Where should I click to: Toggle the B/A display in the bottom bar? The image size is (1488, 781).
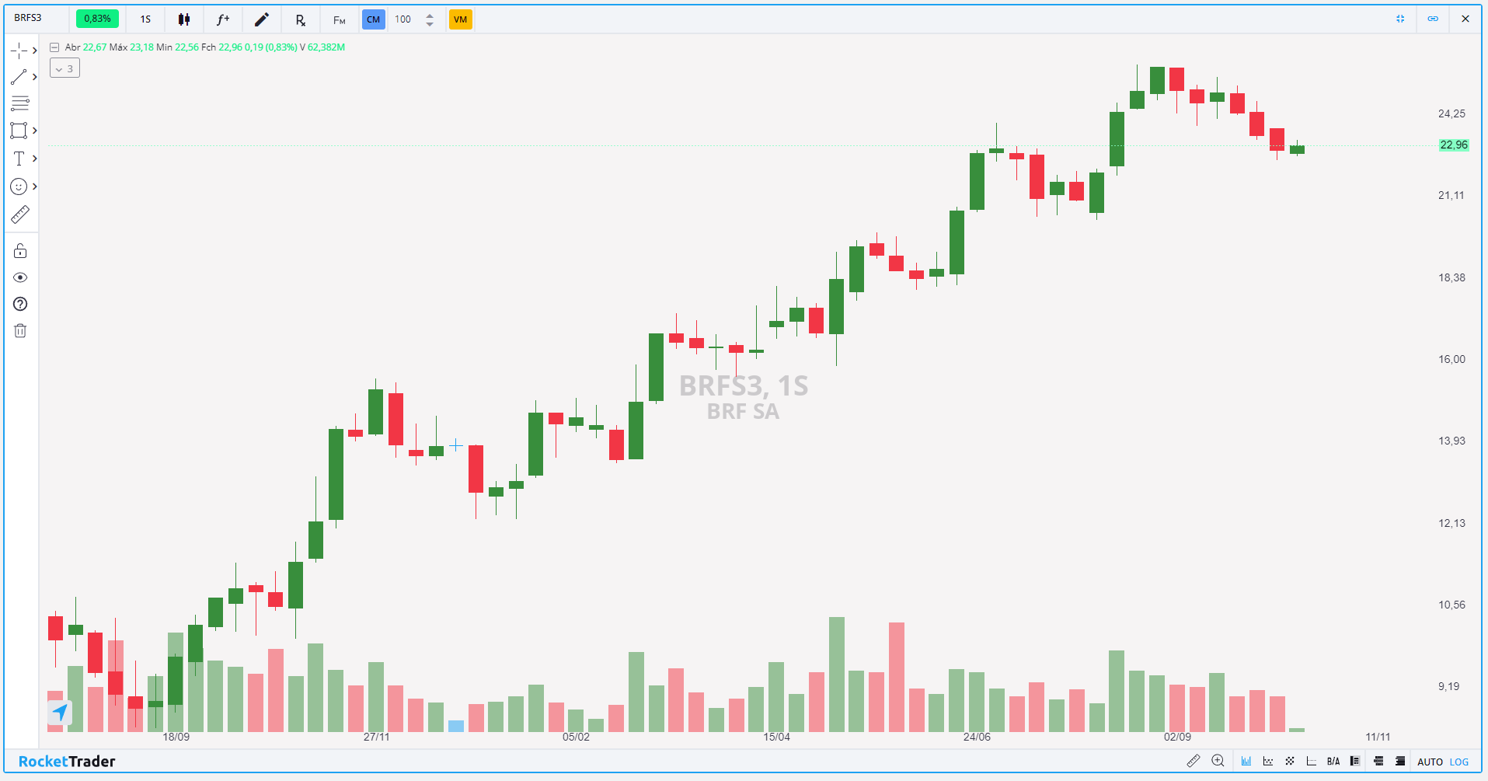(1333, 762)
